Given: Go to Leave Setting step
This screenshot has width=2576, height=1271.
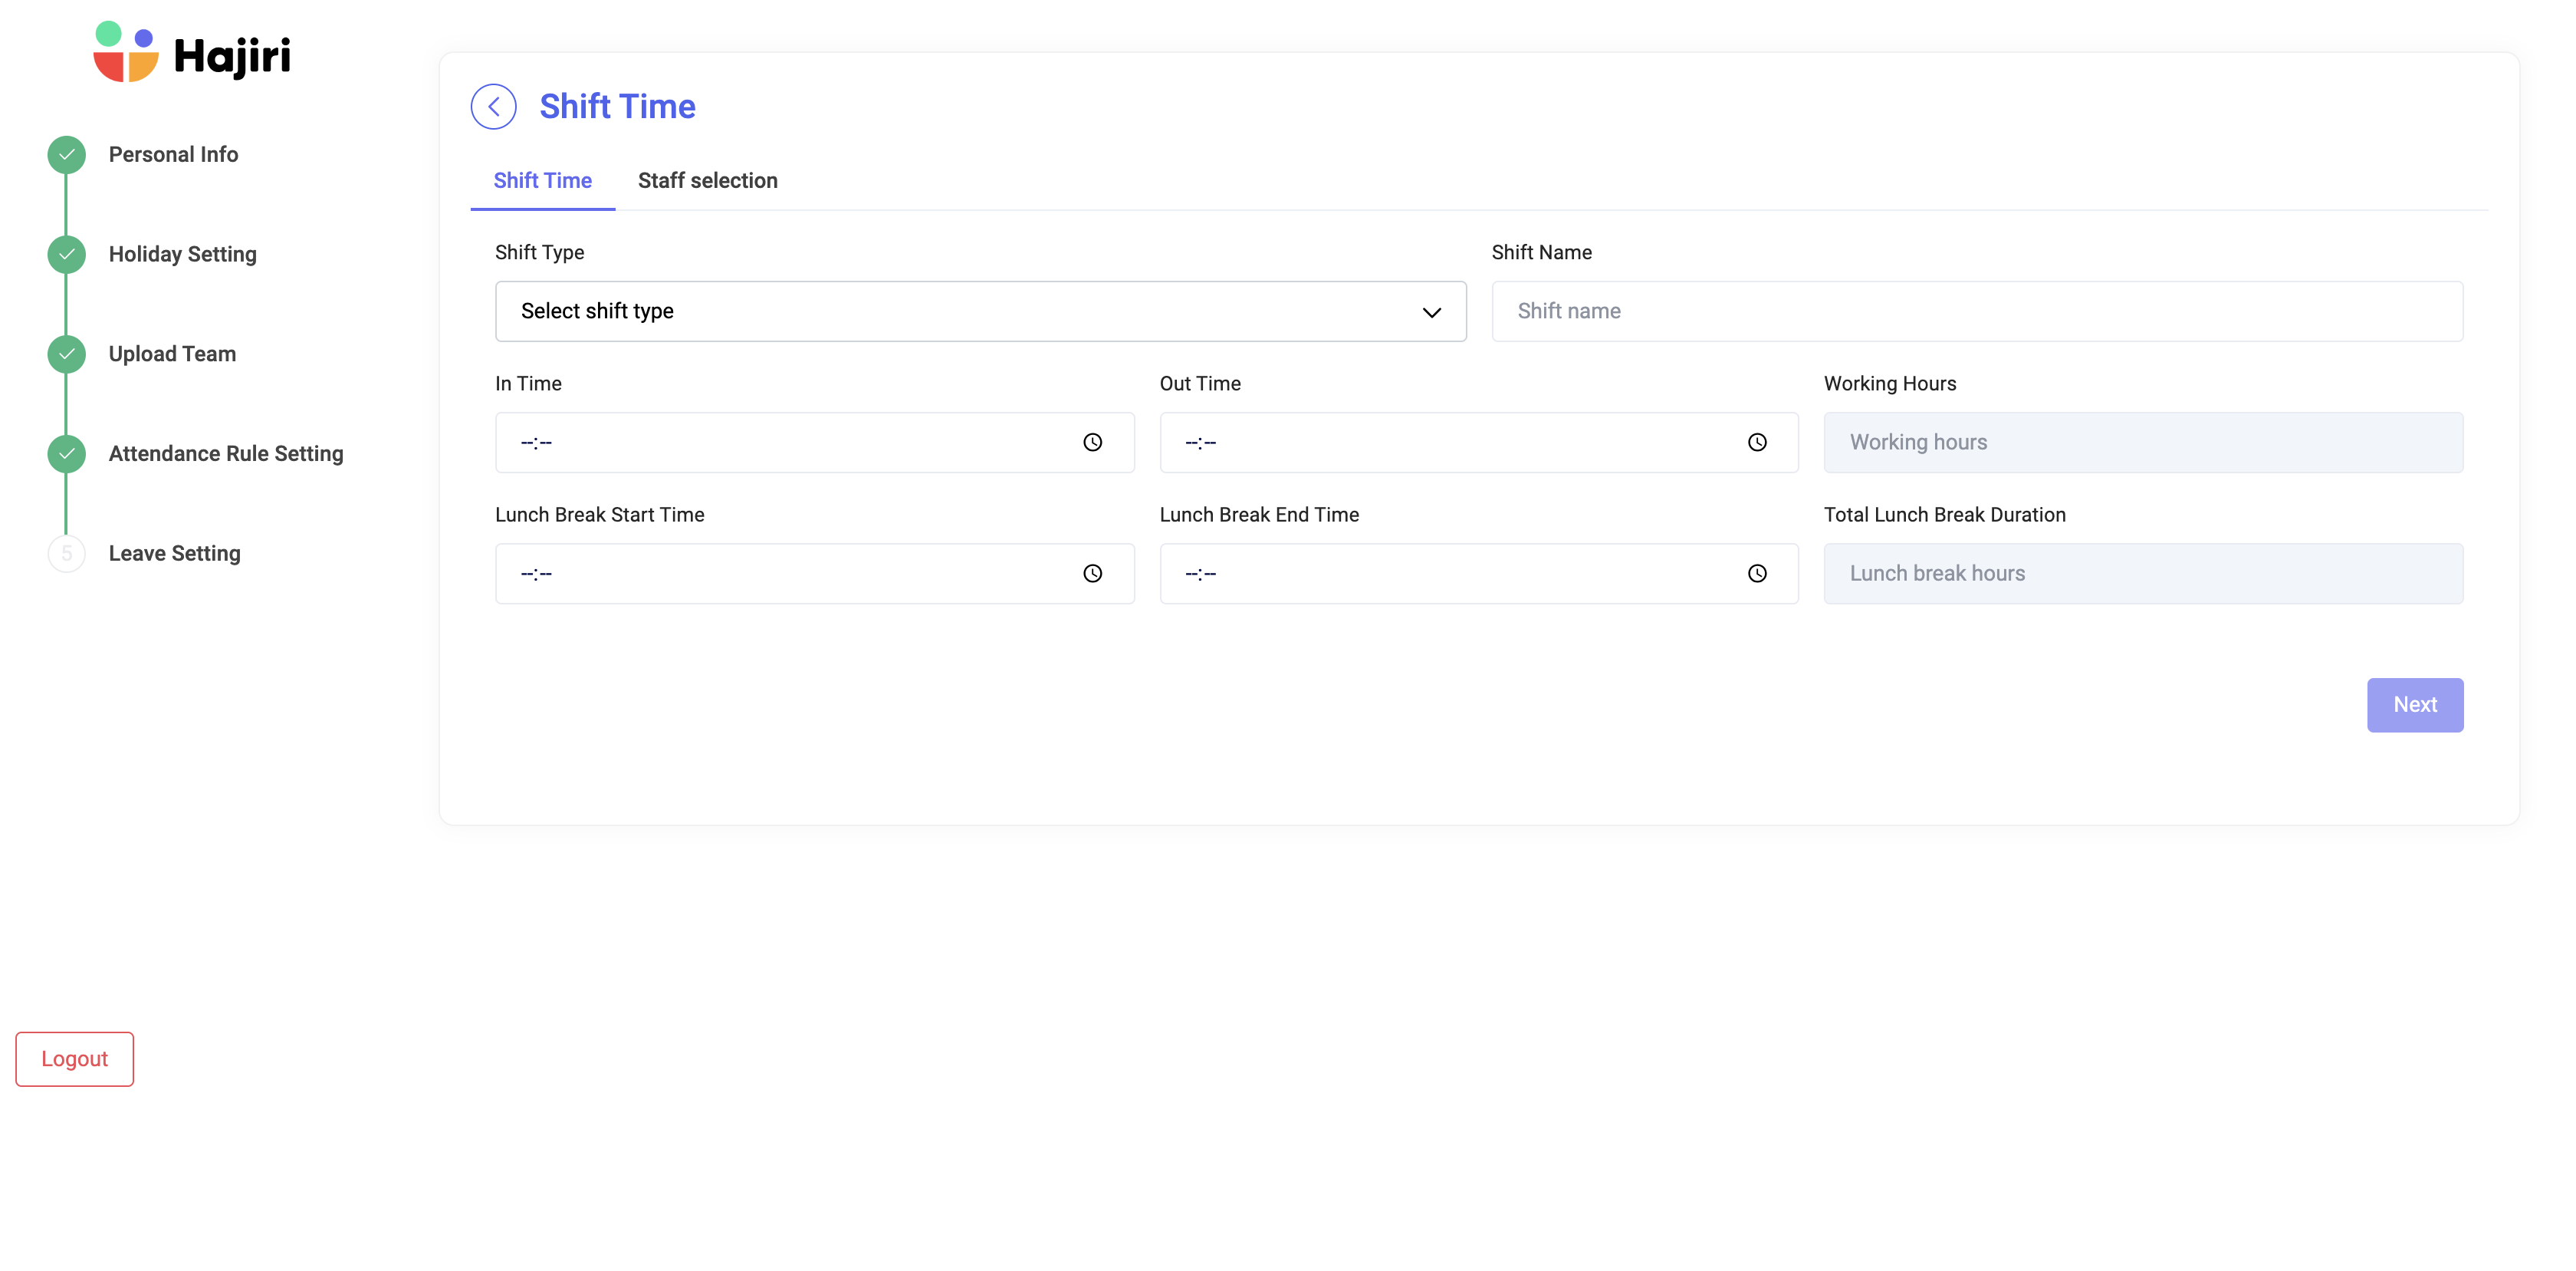Looking at the screenshot, I should pyautogui.click(x=174, y=554).
